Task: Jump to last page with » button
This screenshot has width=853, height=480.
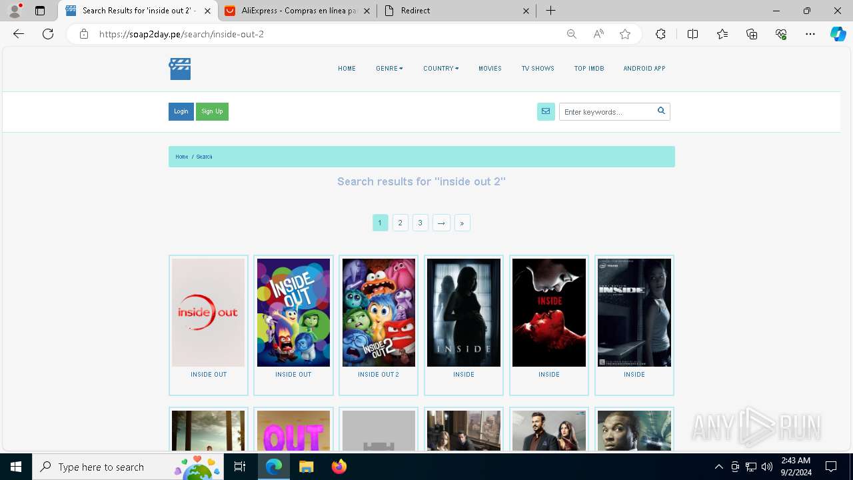Action: coord(462,223)
